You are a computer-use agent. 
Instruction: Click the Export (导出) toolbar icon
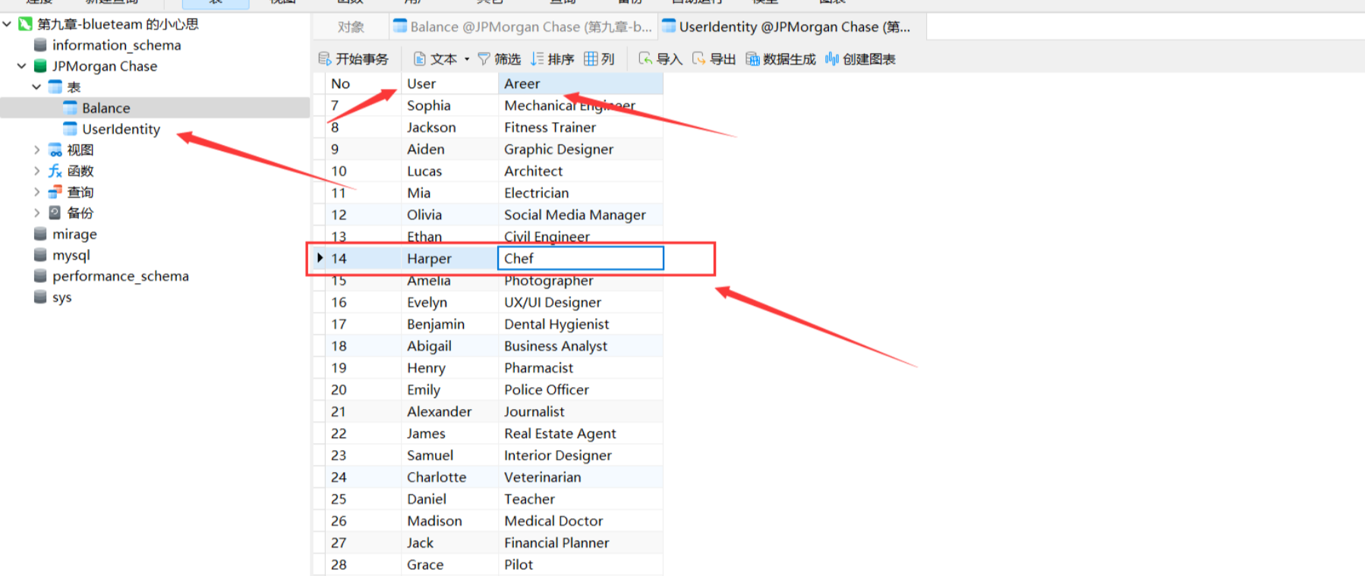(698, 59)
